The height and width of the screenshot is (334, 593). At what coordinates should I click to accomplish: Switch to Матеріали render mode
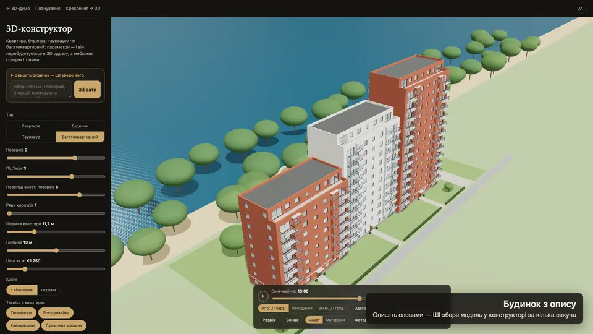tap(335, 320)
